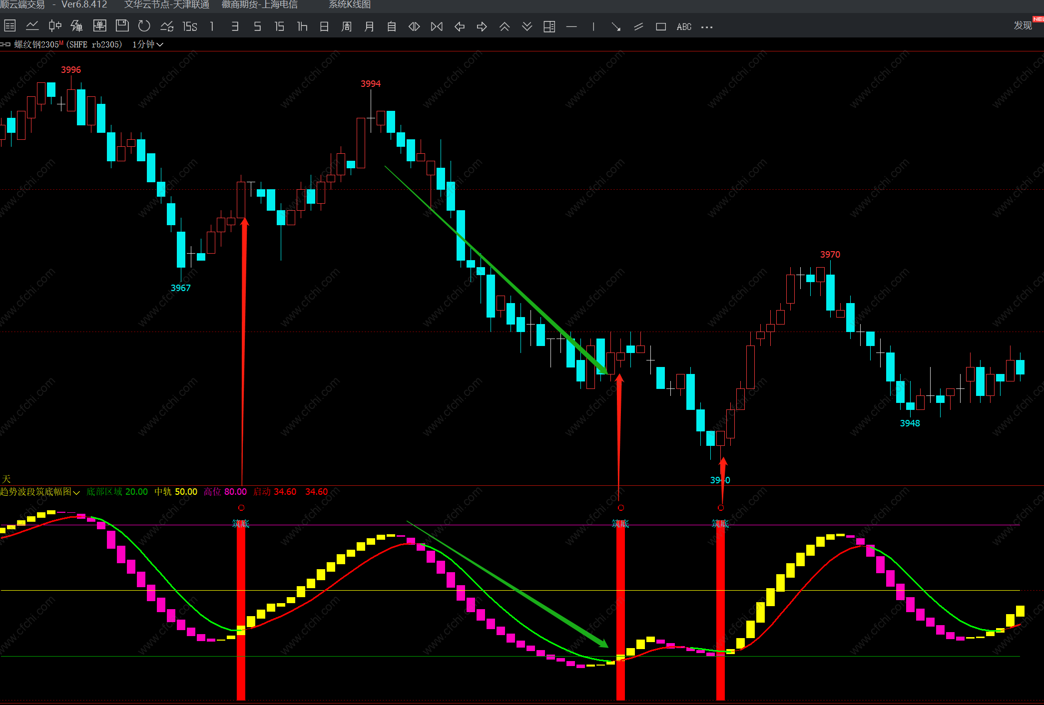The image size is (1044, 705).
Task: Select the parallel lines drawing tool
Action: coord(638,26)
